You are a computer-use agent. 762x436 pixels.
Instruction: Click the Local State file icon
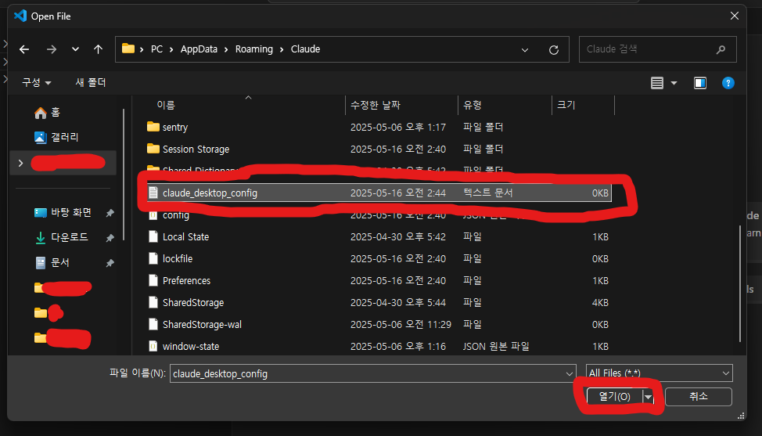153,236
